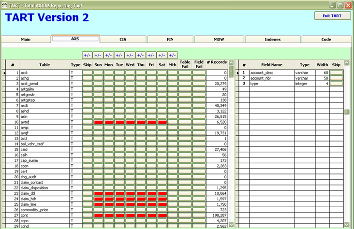
Task: Click the Table column header
Action: point(44,65)
